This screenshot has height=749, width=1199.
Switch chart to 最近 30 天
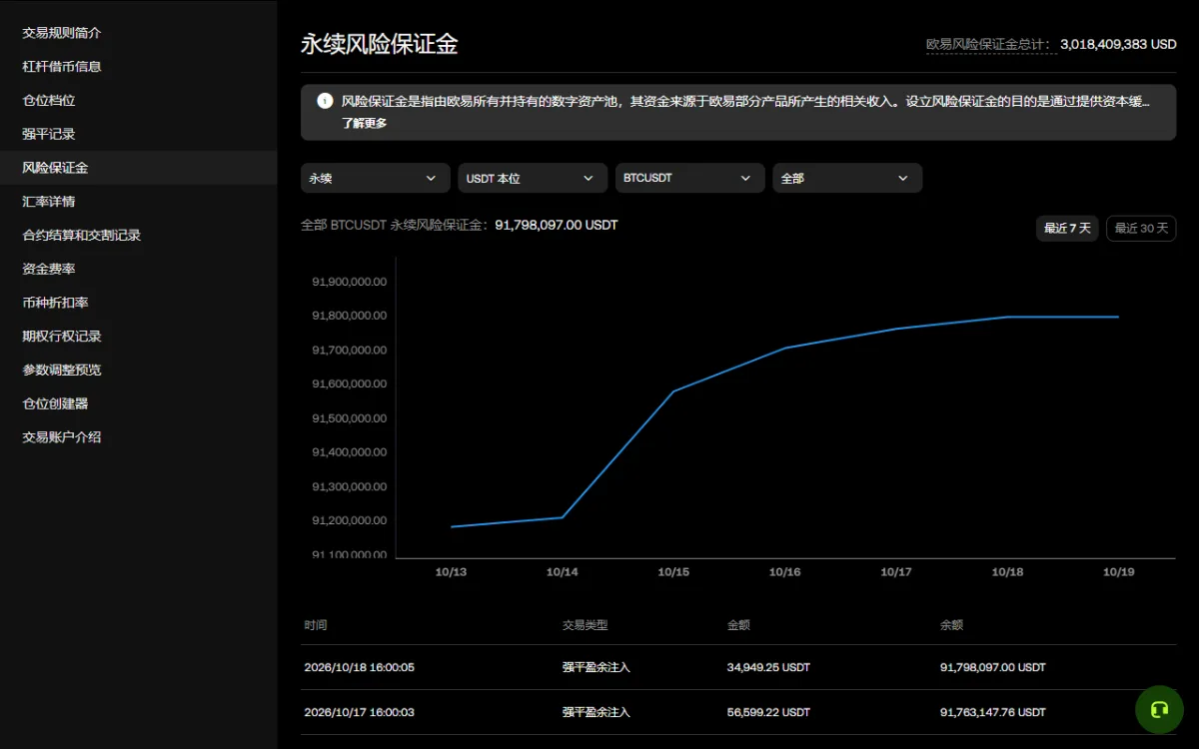(x=1141, y=229)
